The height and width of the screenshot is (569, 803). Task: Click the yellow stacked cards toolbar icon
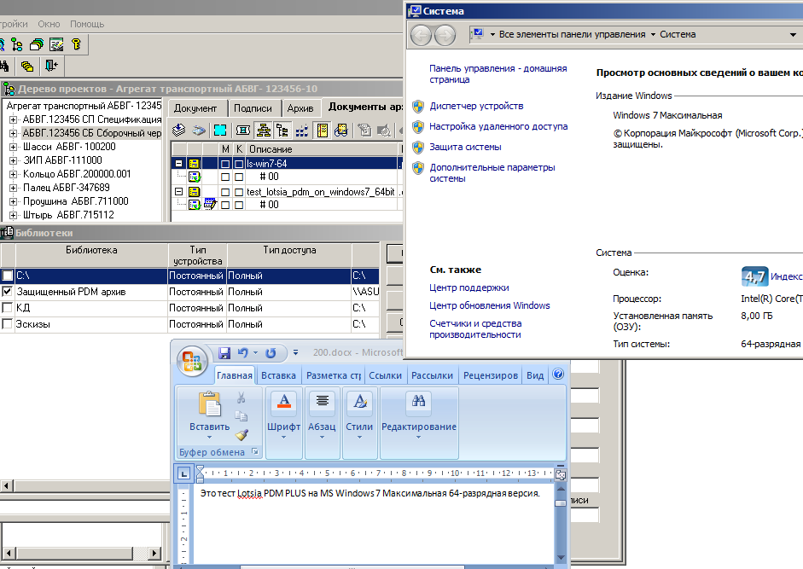(27, 66)
